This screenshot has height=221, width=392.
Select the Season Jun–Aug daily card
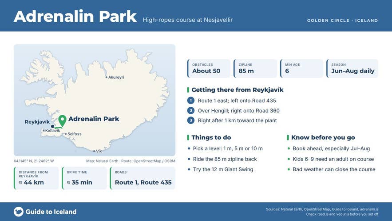tap(352, 68)
